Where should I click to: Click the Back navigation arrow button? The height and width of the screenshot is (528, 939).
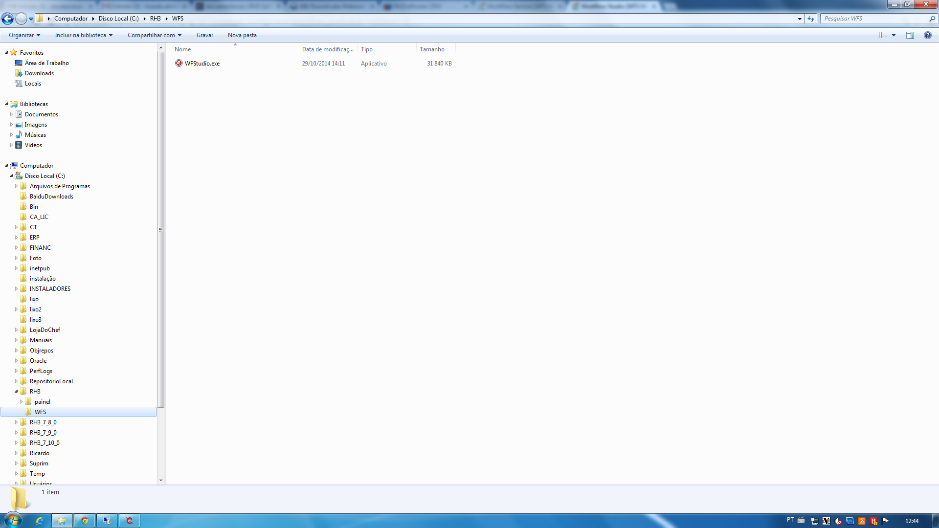(7, 19)
